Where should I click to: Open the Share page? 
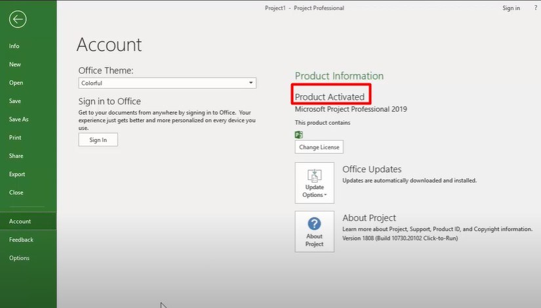[x=16, y=156]
